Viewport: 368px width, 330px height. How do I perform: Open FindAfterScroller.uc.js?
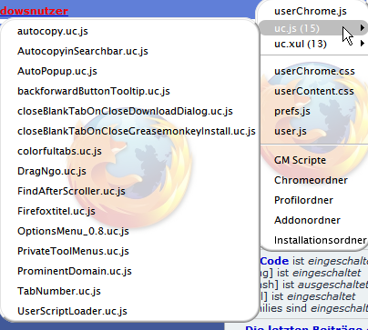(x=71, y=191)
